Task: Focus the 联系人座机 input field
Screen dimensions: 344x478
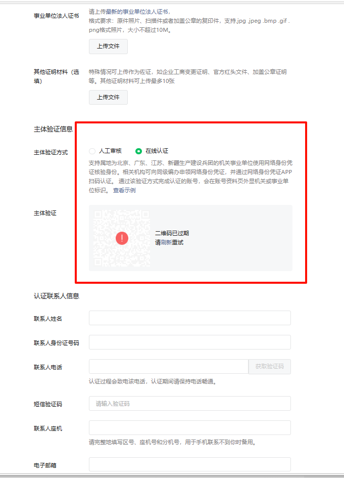Action: tap(189, 428)
